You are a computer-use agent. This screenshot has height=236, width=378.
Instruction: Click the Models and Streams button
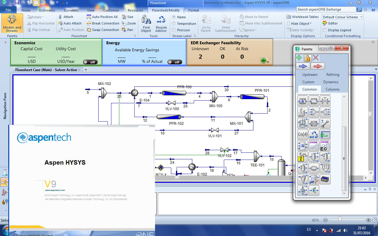point(12,23)
